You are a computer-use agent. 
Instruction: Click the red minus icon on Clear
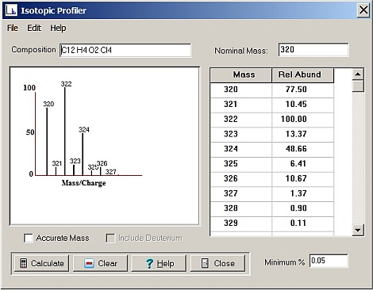pyautogui.click(x=89, y=263)
